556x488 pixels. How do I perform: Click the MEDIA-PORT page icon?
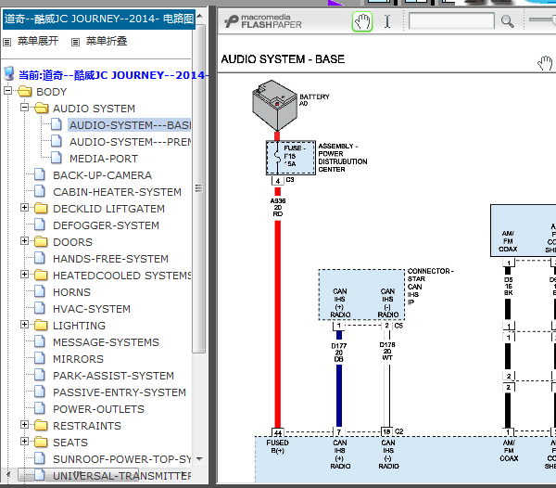click(57, 158)
